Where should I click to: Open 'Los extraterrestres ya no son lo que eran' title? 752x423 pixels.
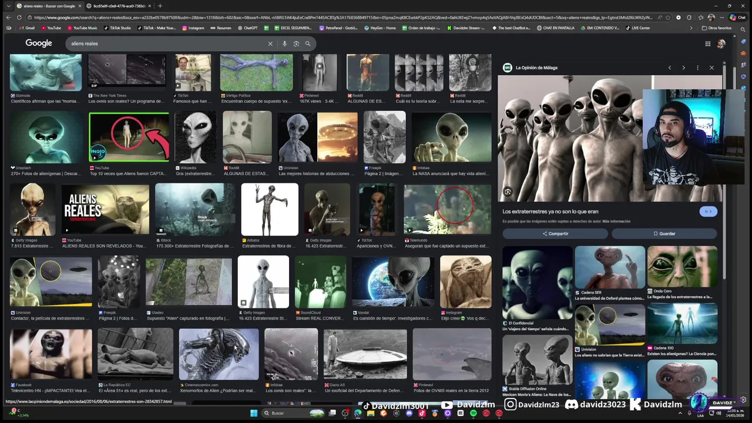[550, 211]
